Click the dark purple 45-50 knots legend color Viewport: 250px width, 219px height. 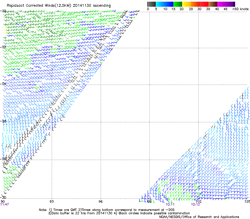pyautogui.click(x=230, y=4)
